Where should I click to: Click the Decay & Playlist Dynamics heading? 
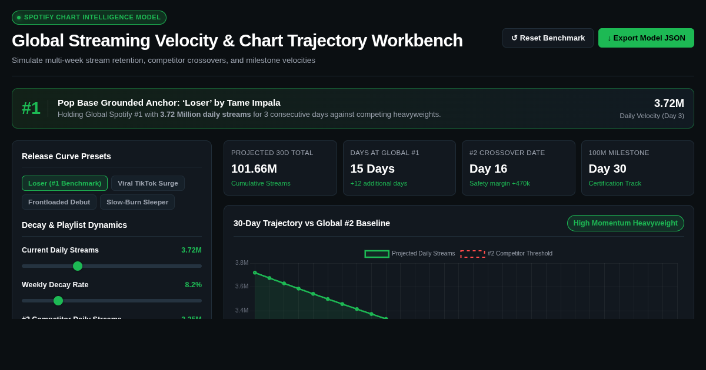coord(74,225)
